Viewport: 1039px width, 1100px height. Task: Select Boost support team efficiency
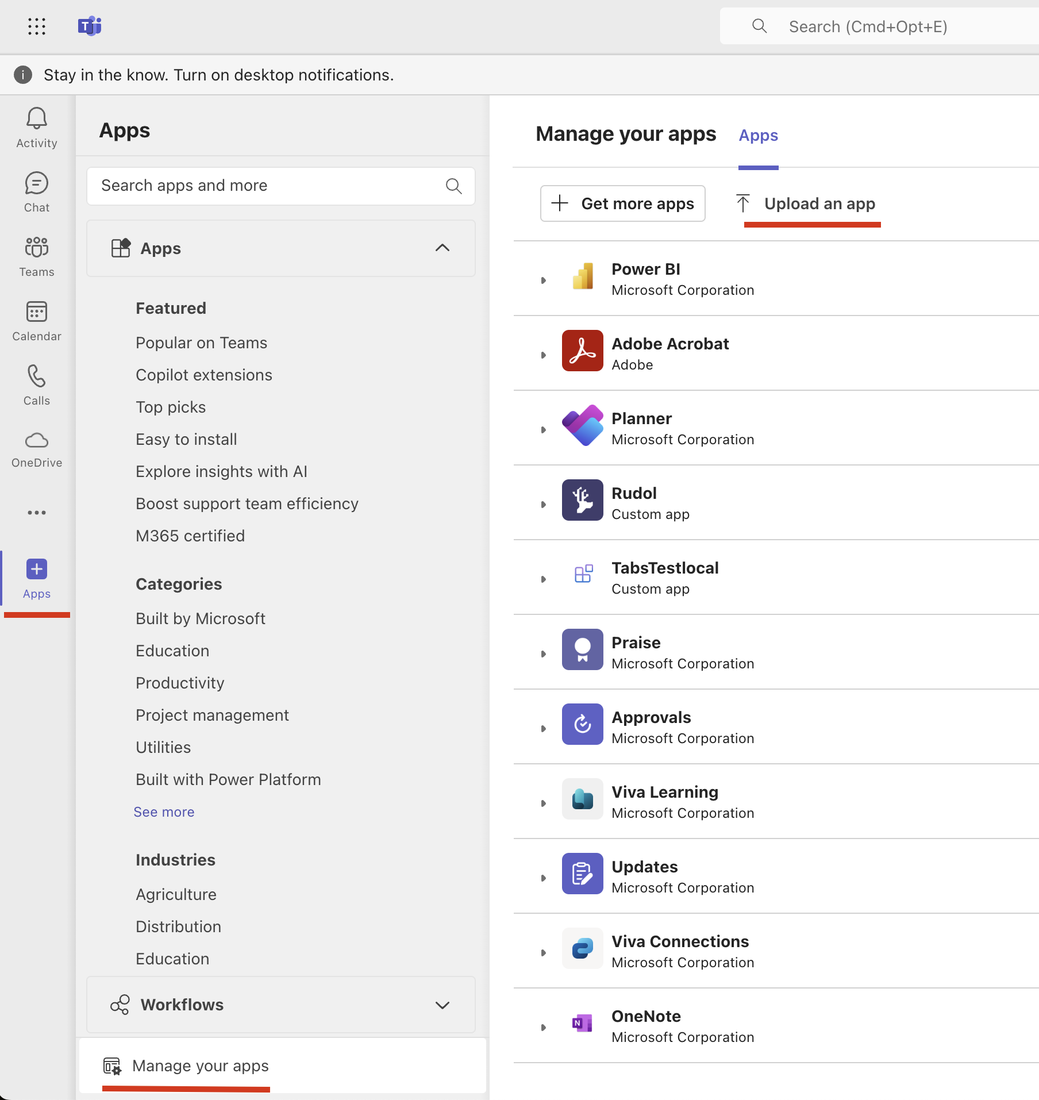pos(247,504)
